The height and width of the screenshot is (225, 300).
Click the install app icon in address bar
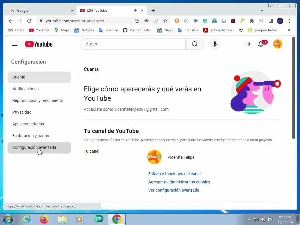(137, 21)
